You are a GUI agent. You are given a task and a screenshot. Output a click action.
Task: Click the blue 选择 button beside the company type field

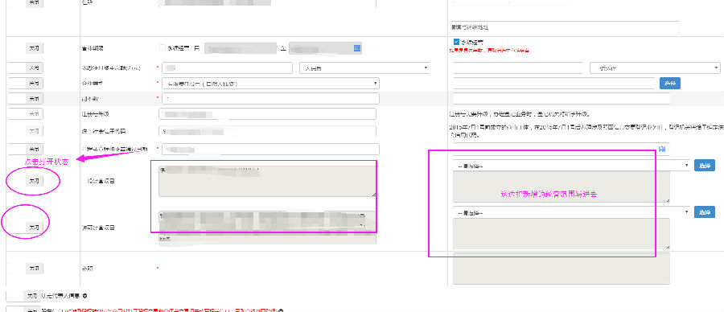(x=670, y=83)
